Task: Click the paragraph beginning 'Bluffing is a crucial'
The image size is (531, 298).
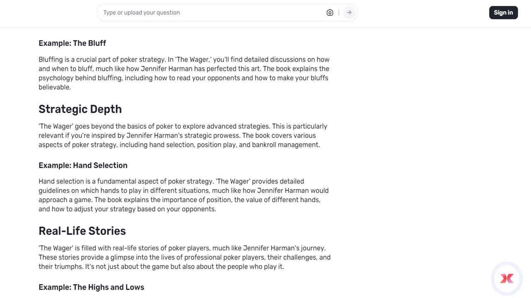Action: click(184, 73)
